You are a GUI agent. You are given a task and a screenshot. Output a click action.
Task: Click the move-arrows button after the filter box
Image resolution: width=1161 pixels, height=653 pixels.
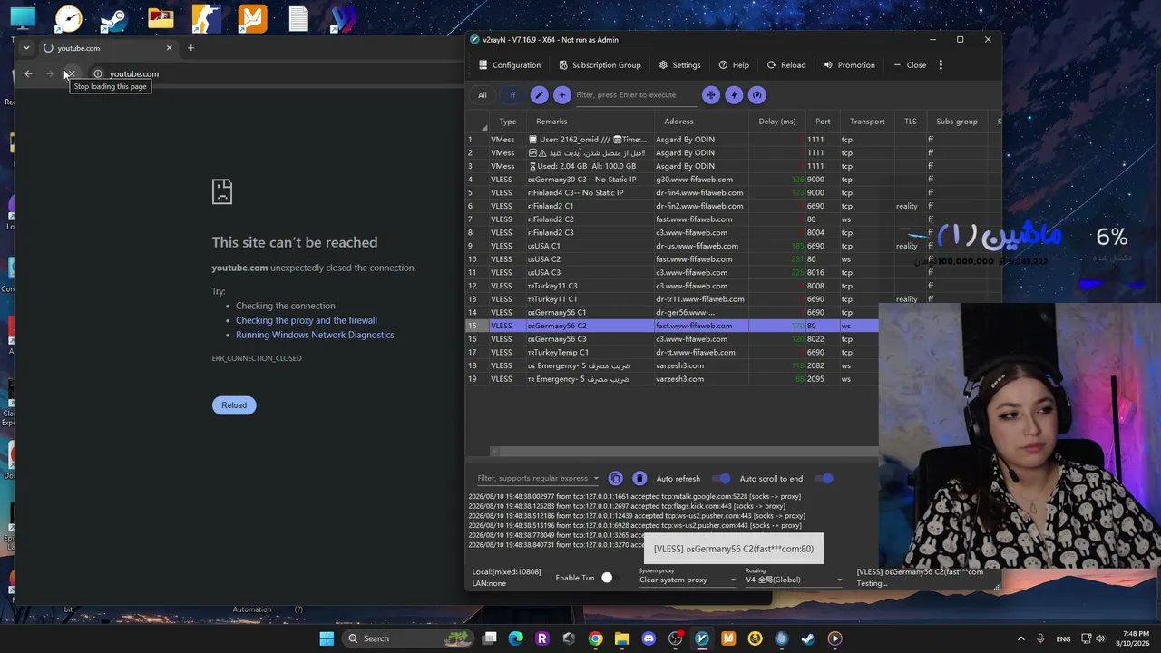(x=710, y=94)
